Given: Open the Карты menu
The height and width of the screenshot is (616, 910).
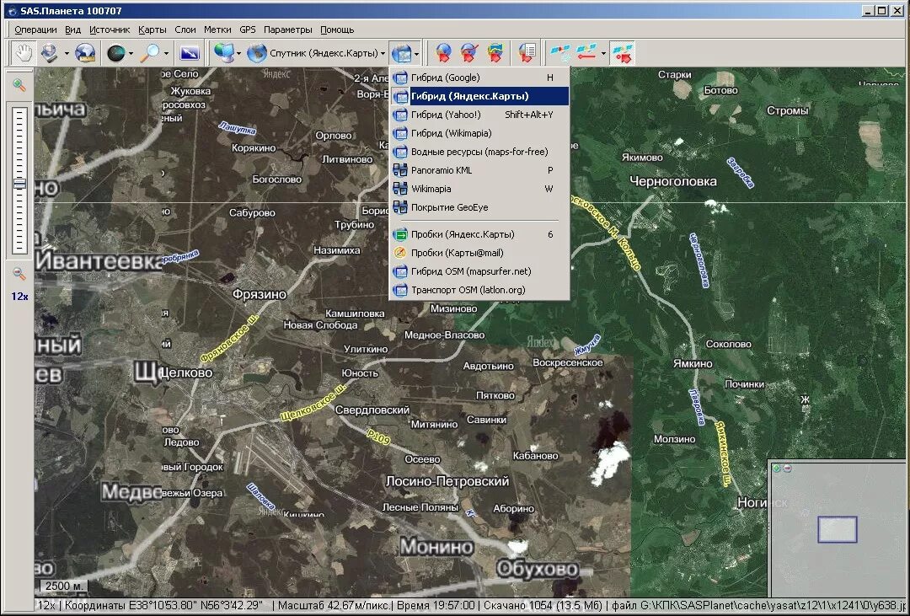Looking at the screenshot, I should click(x=152, y=29).
